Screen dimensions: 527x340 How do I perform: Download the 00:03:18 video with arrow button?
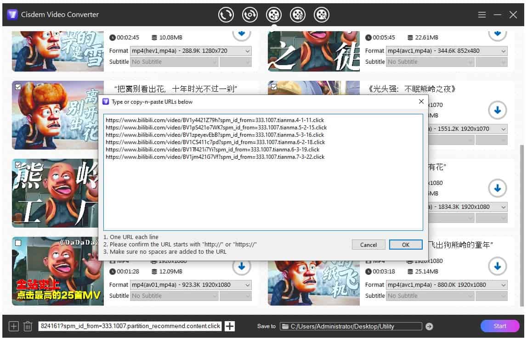pyautogui.click(x=498, y=266)
